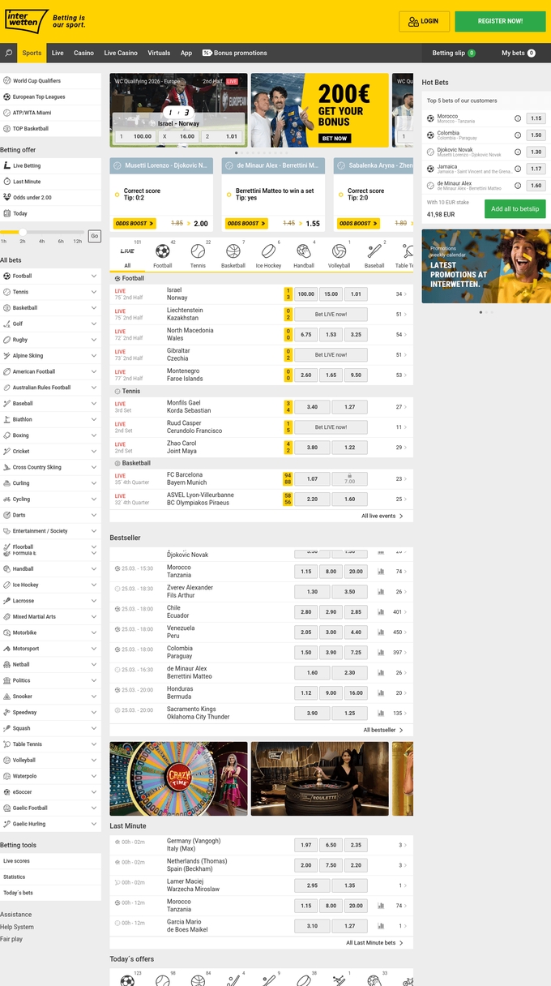Click the time-range slider handle
The width and height of the screenshot is (551, 986).
pos(23,232)
